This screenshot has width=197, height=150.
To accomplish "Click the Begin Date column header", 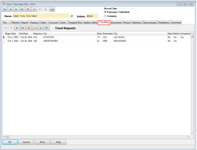I will (x=12, y=34).
